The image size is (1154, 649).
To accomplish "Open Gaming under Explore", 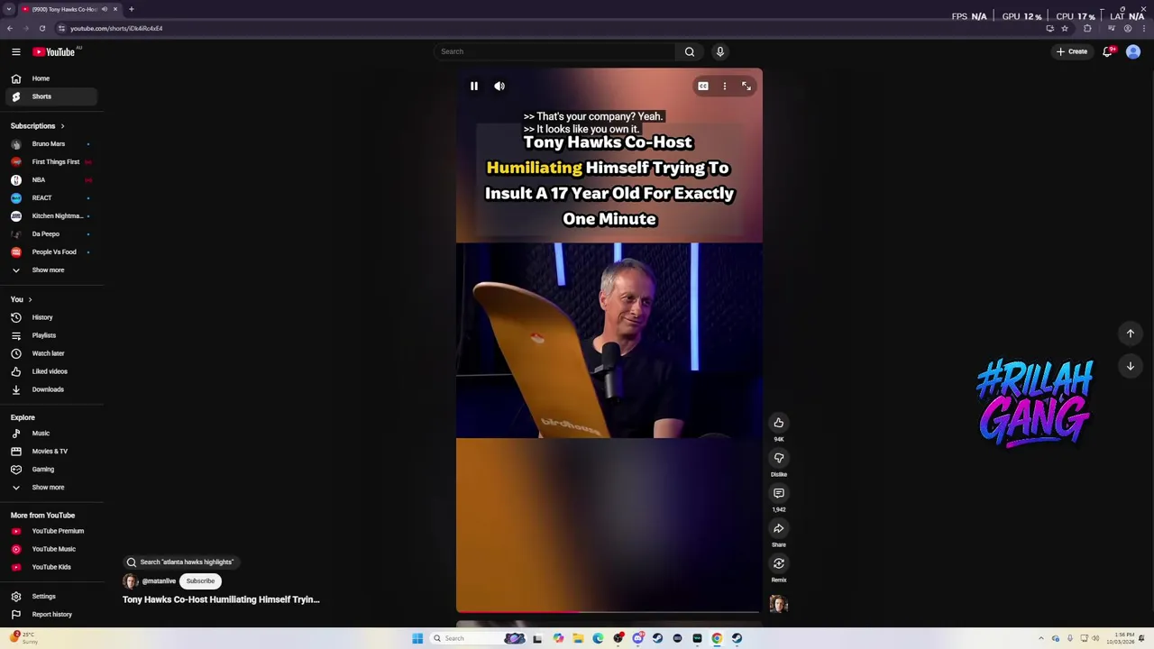I will point(51,470).
